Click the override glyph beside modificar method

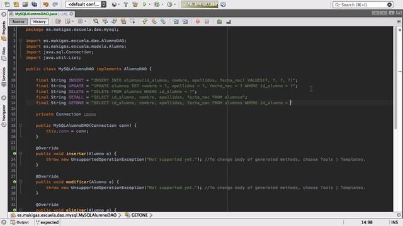(x=14, y=181)
